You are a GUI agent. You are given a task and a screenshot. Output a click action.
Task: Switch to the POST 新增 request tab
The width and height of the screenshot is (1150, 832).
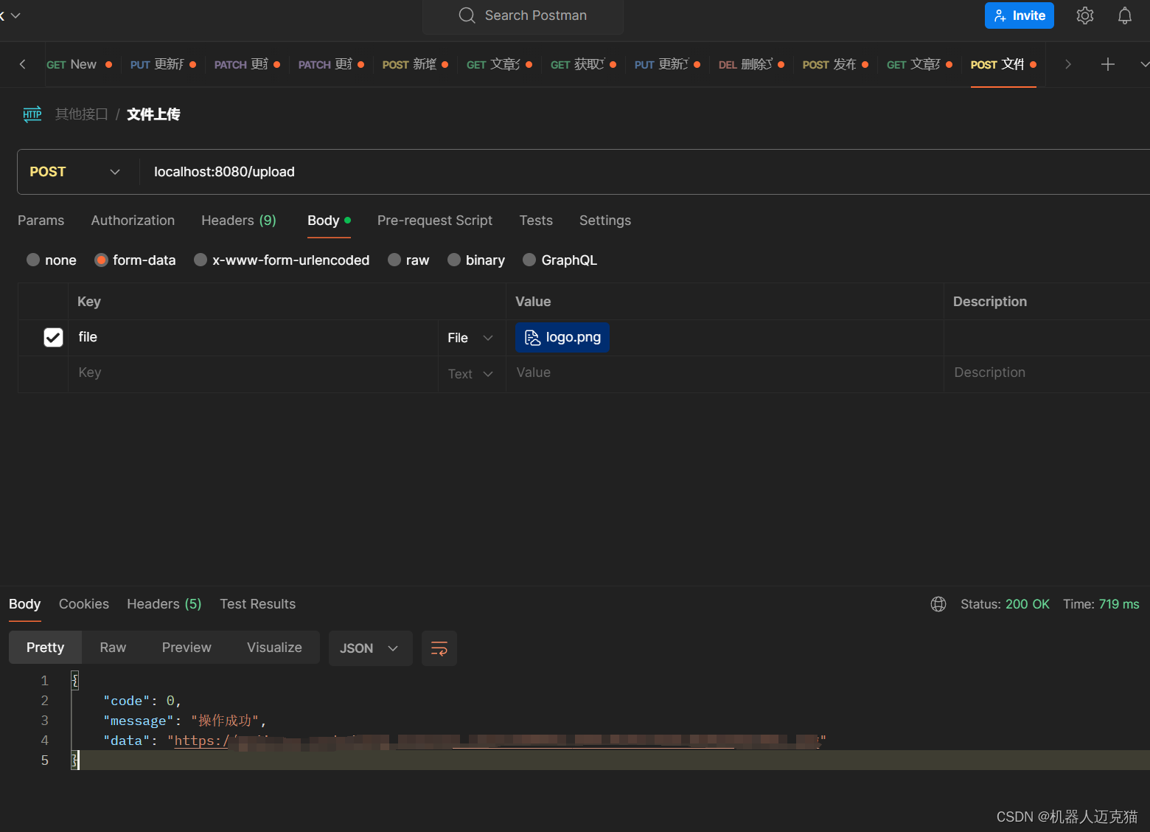[415, 64]
